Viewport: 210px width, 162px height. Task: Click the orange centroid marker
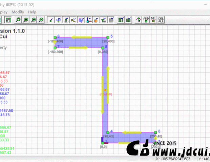pyautogui.click(x=105, y=90)
